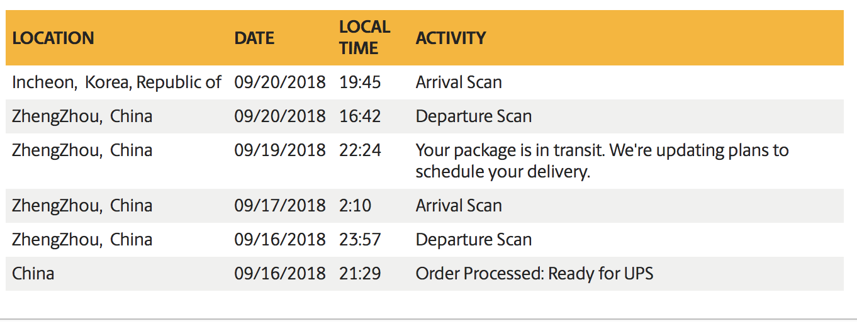
Task: Click the China location in the last row
Action: pyautogui.click(x=33, y=274)
